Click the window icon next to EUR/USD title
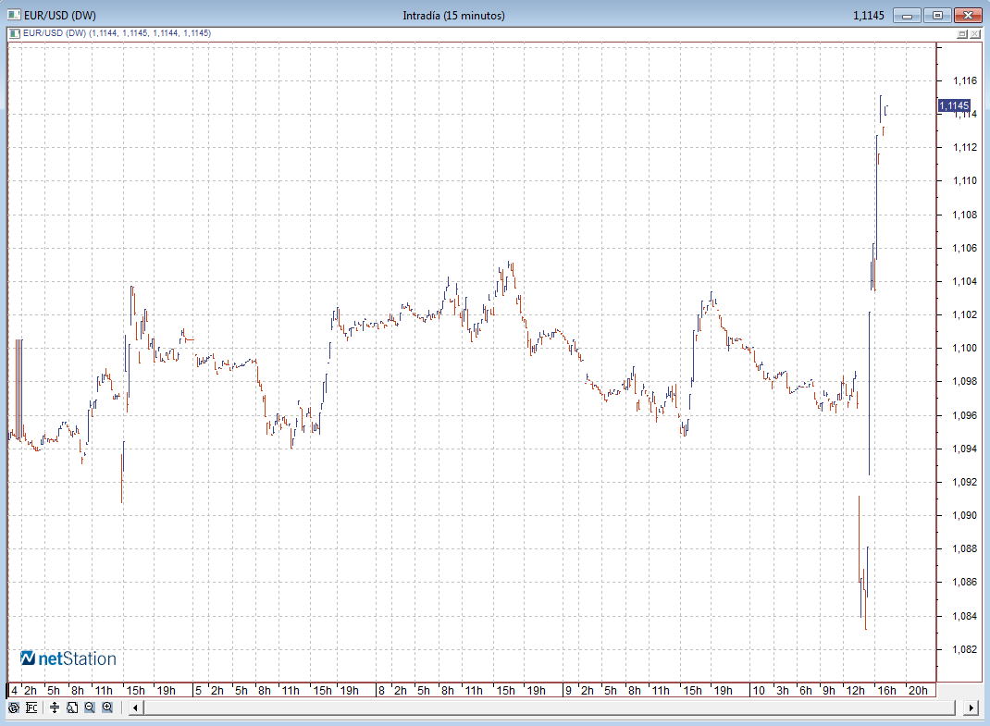This screenshot has width=990, height=726. tap(12, 15)
